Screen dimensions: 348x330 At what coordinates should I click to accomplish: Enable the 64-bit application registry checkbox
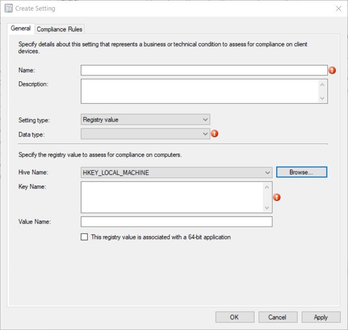point(84,237)
